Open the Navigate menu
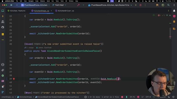The image size is (177, 99). coord(31,1)
